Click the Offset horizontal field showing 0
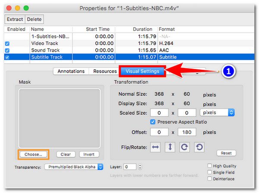Image resolution: width=259 pixels, height=193 pixels. (x=159, y=132)
